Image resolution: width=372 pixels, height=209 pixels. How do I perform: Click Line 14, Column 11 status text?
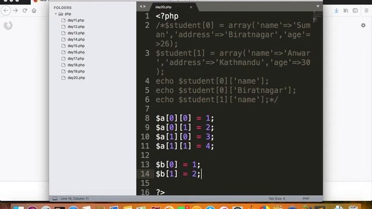(x=74, y=199)
